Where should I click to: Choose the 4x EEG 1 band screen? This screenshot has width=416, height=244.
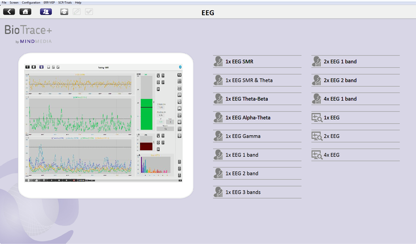pyautogui.click(x=356, y=99)
